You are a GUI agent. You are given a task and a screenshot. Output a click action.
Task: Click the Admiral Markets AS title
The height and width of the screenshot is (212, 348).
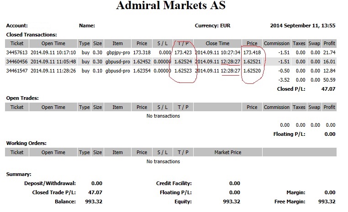(x=171, y=5)
